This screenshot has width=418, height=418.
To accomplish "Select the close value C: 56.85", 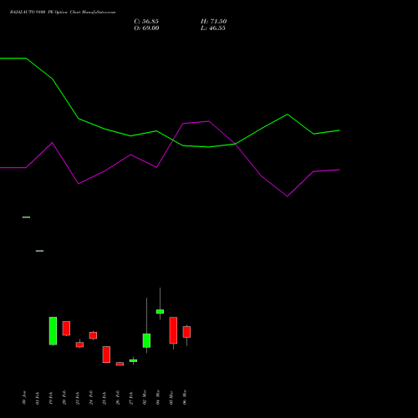I will (x=146, y=22).
